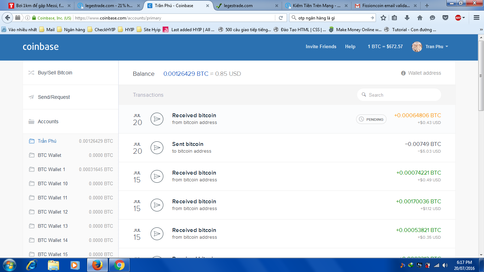The image size is (484, 272).
Task: Open the Accounts menu item
Action: [x=71, y=121]
